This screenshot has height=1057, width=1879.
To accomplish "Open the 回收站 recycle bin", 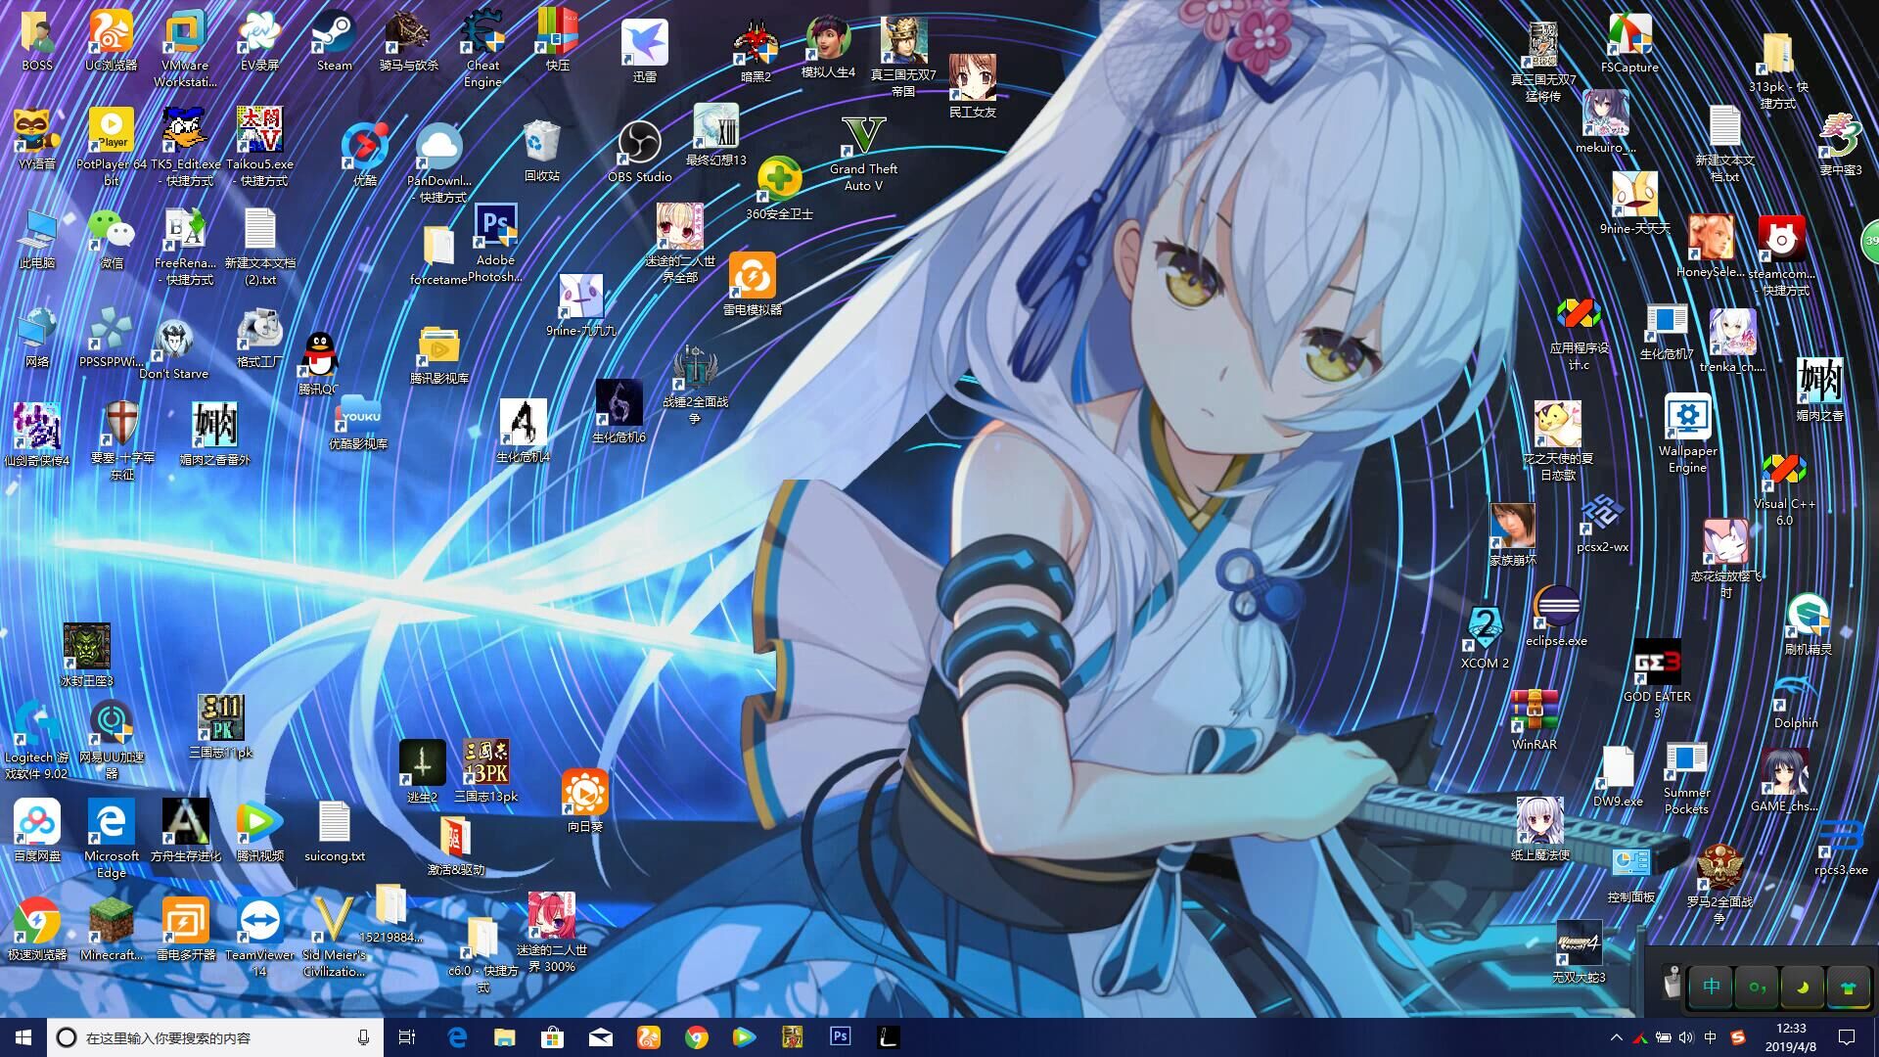I will pyautogui.click(x=541, y=152).
